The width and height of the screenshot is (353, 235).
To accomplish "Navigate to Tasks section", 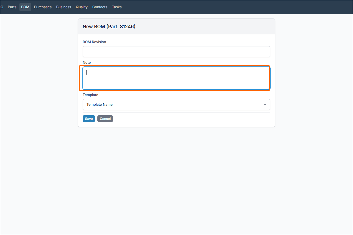I will point(117,7).
